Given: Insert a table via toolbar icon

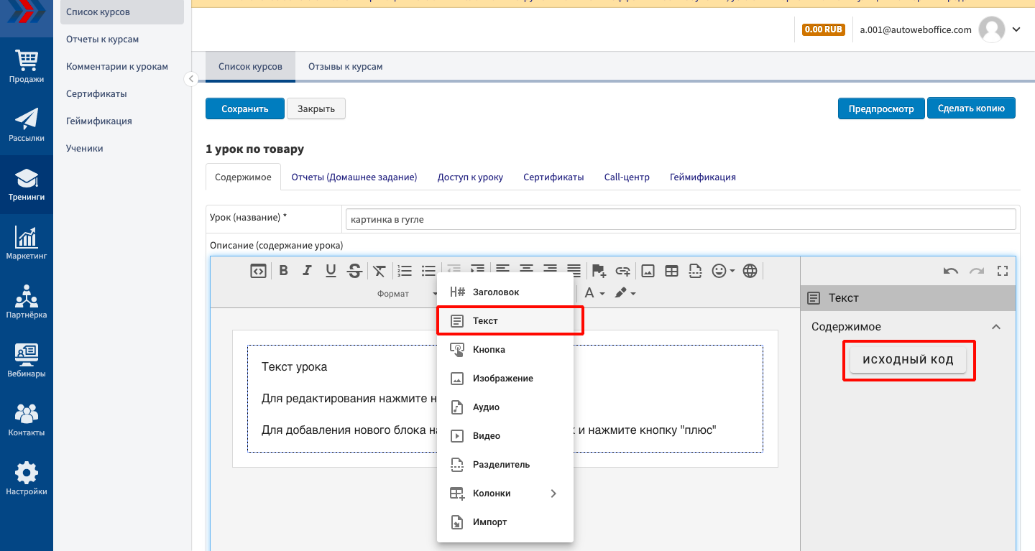Looking at the screenshot, I should click(671, 271).
